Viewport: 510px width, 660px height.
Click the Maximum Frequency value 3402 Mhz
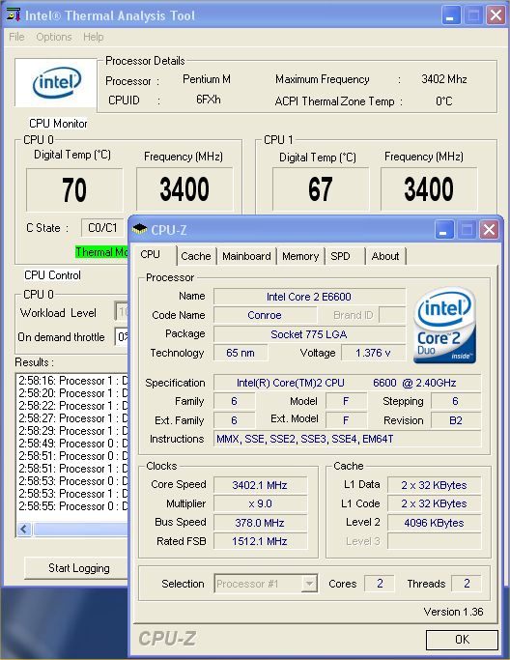point(444,79)
